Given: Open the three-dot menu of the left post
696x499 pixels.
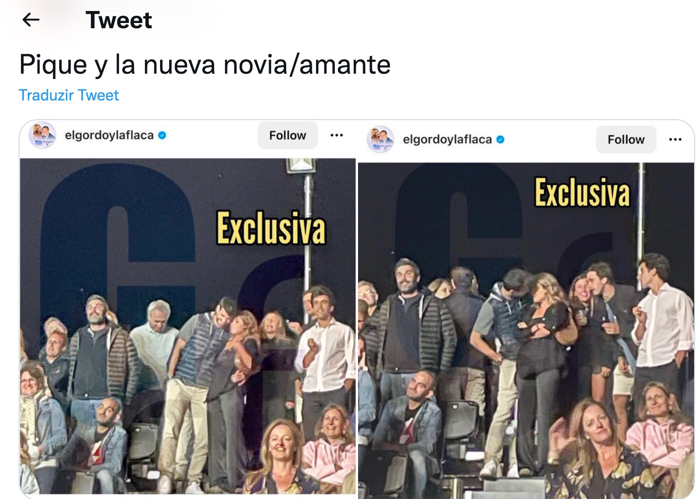Looking at the screenshot, I should point(337,135).
